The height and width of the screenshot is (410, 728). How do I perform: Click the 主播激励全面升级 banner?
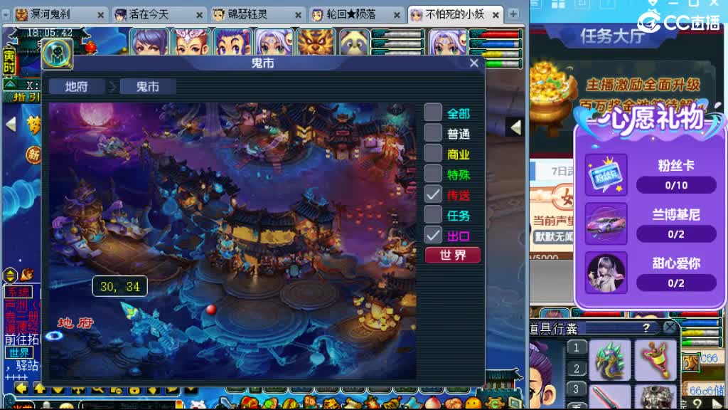click(643, 85)
